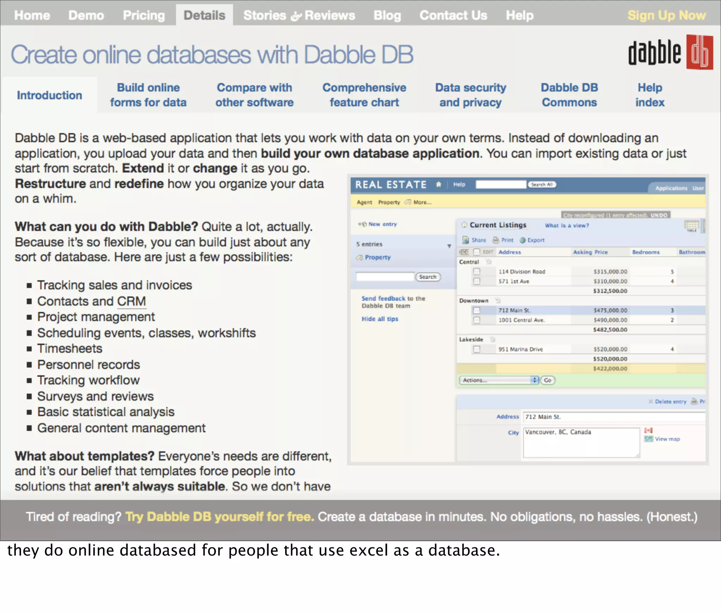Tick the 951 Marina Drive checkbox

476,349
